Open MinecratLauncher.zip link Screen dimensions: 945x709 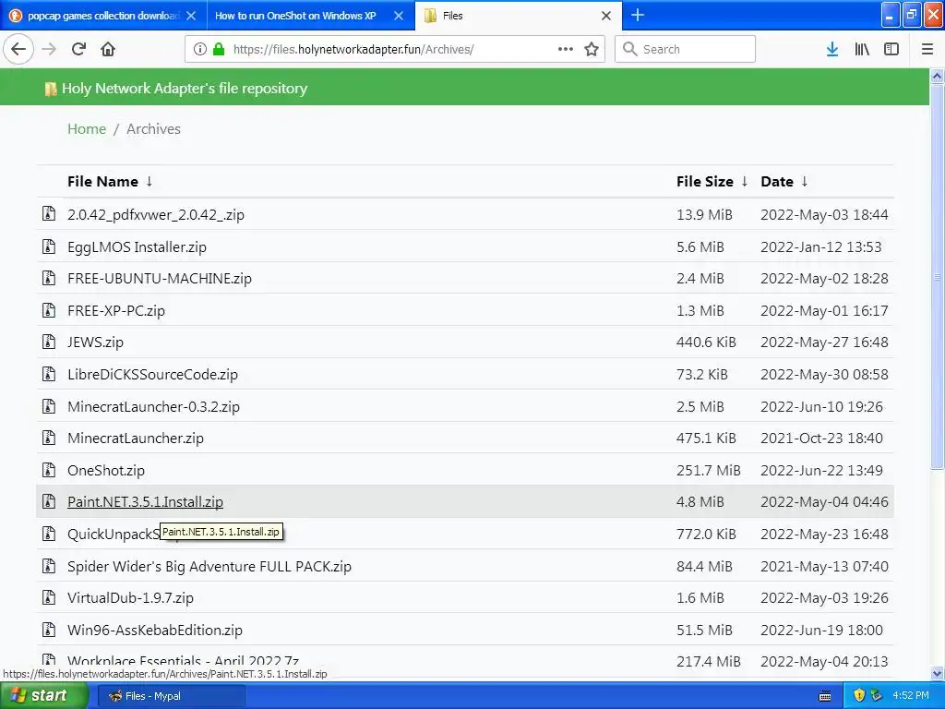135,439
